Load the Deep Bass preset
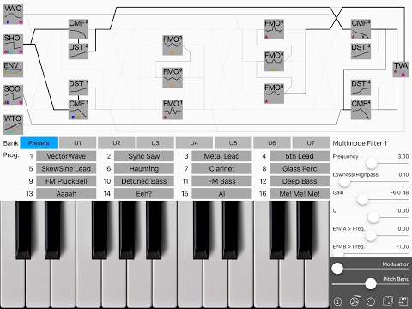The width and height of the screenshot is (412, 309). (x=300, y=181)
